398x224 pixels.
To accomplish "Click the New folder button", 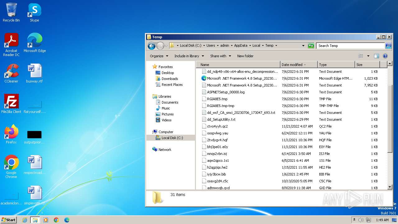I will 245,56.
